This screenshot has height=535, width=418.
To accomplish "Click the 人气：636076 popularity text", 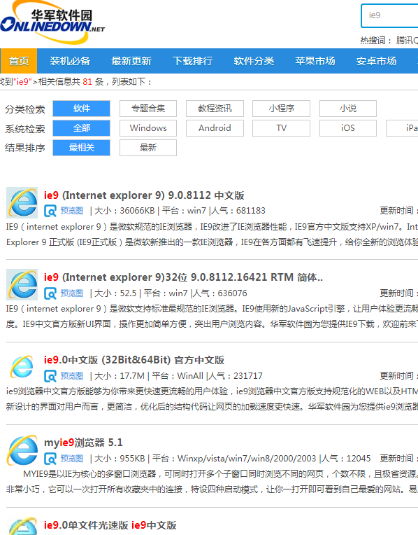I will [x=219, y=293].
